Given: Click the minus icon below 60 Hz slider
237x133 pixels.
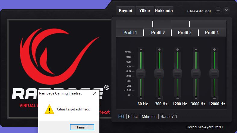Looking at the screenshot, I should click(x=141, y=98).
